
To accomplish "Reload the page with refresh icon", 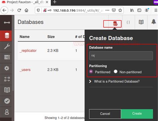I will [19, 10].
